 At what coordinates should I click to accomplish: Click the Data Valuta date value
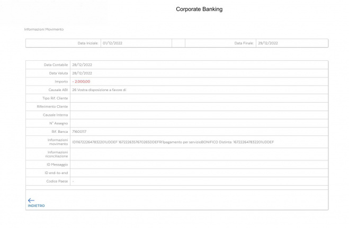(x=82, y=73)
